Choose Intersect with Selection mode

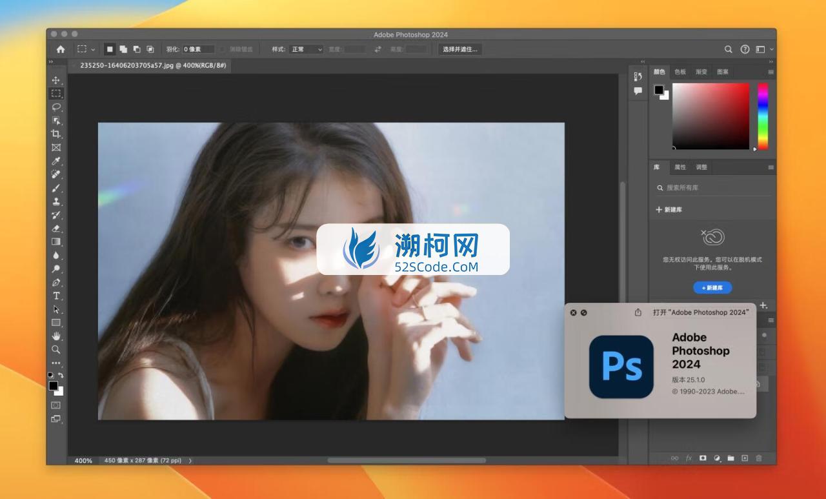(150, 49)
